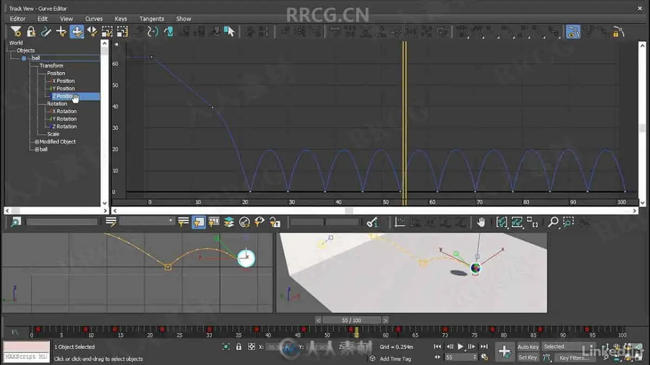
Task: Open the Show menu
Action: tap(184, 18)
